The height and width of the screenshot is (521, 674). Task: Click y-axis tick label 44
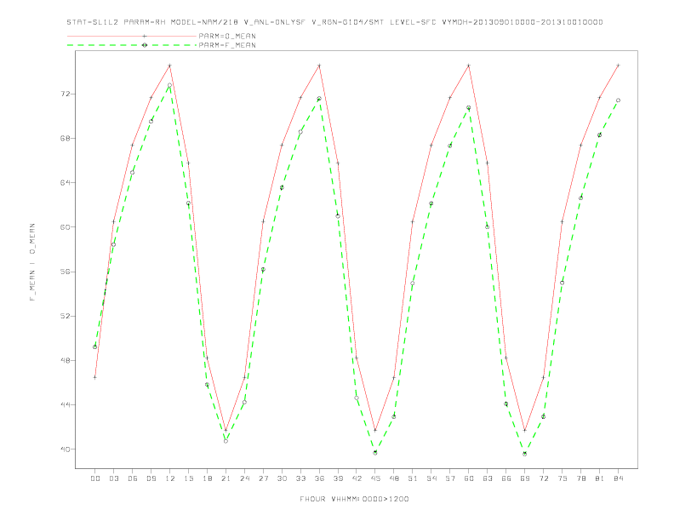tap(66, 404)
